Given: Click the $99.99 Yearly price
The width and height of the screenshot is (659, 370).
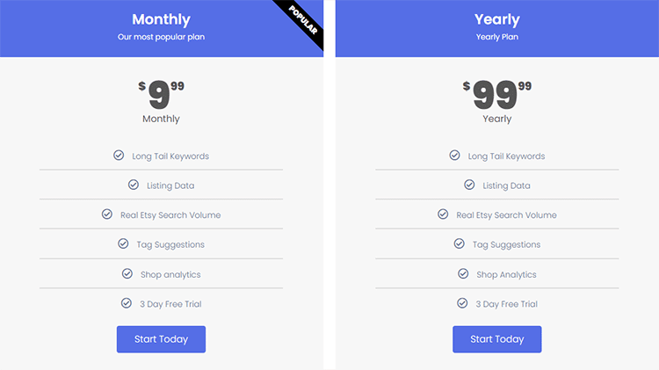Looking at the screenshot, I should 496,94.
